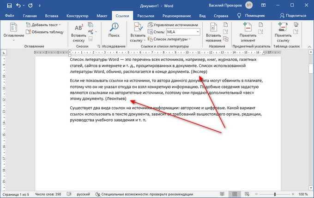This screenshot has width=314, height=198.
Task: Click the vertical scrollbar up arrow
Action: (x=311, y=52)
